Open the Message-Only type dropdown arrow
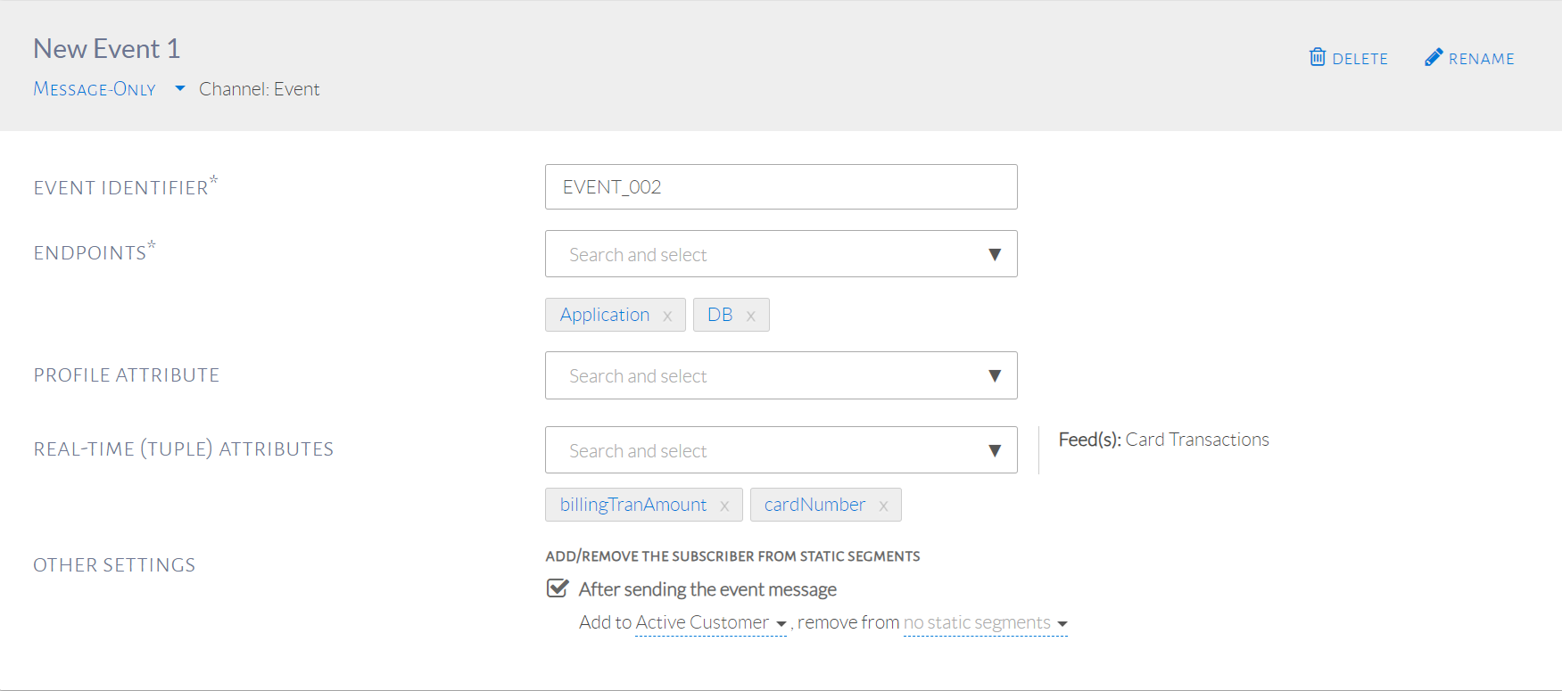The width and height of the screenshot is (1562, 691). point(180,88)
